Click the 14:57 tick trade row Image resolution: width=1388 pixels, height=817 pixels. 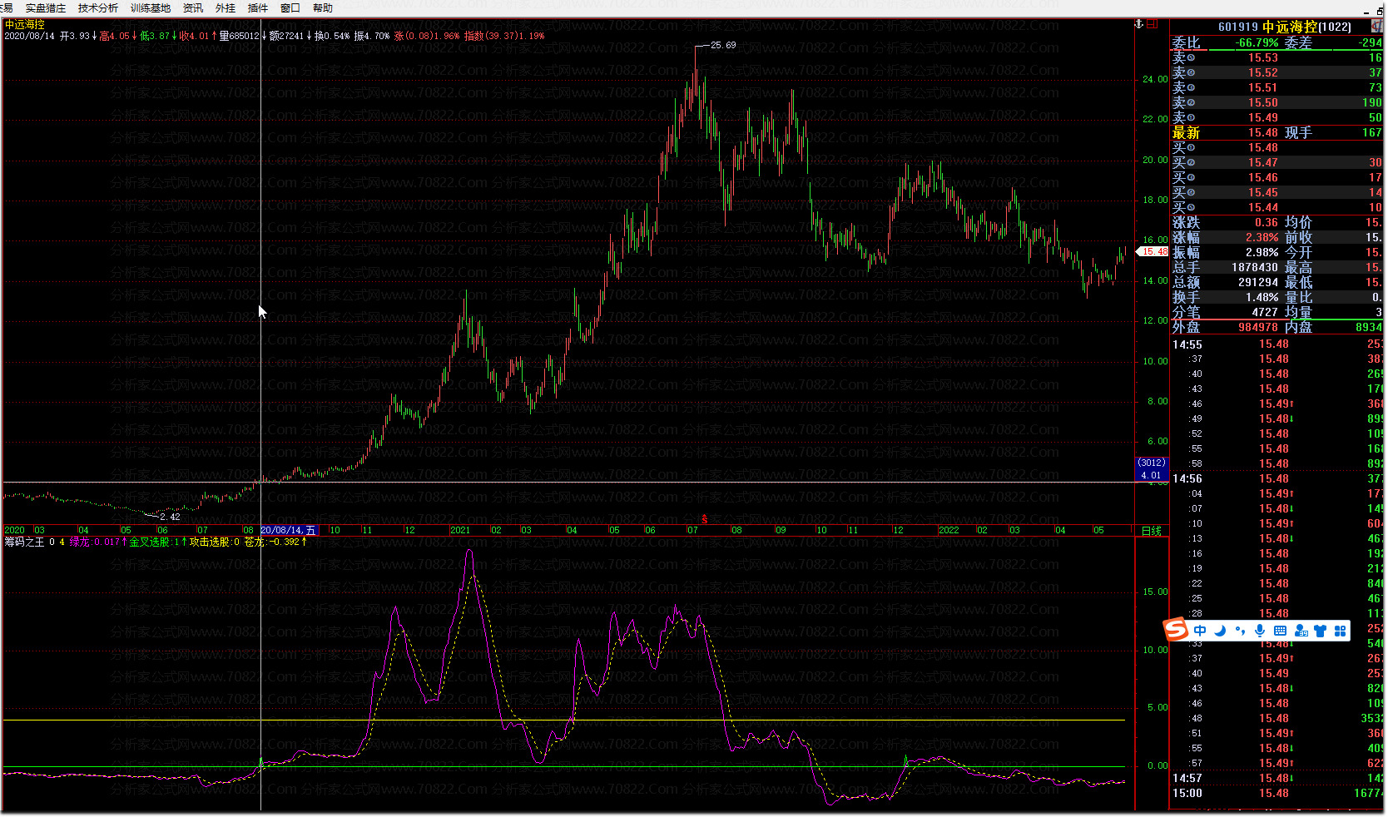(1276, 779)
